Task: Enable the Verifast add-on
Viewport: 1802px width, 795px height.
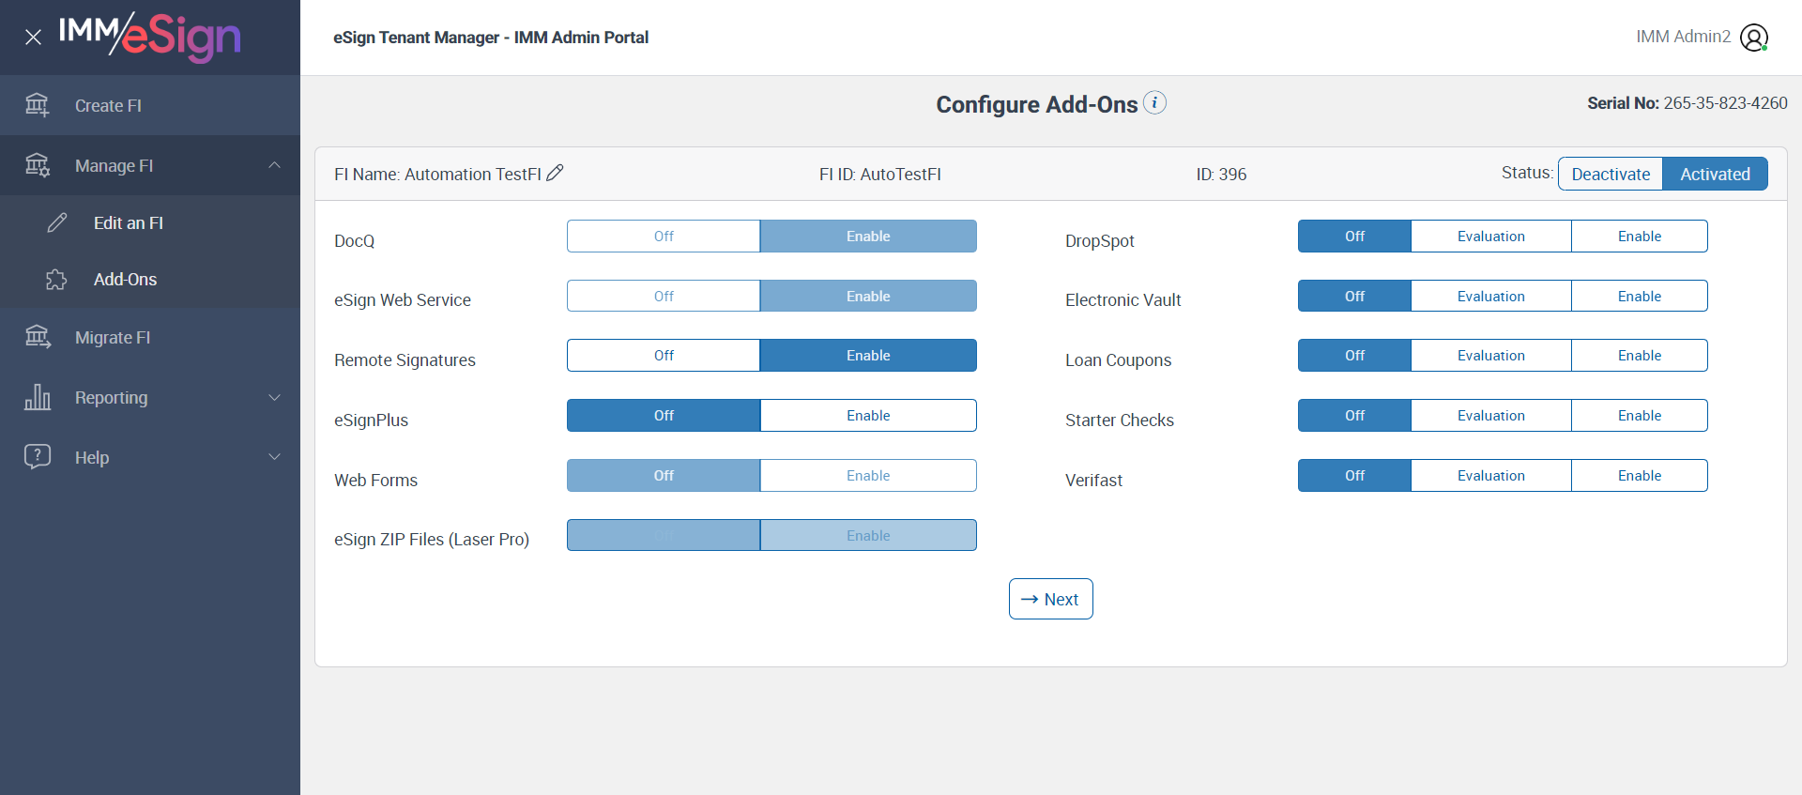Action: [1639, 476]
